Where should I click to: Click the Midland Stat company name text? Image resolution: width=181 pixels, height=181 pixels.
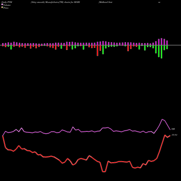click(105, 2)
